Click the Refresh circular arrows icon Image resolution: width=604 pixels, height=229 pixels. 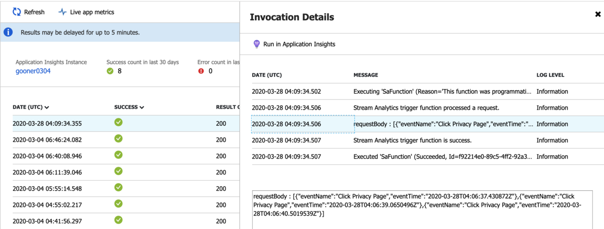tap(17, 12)
